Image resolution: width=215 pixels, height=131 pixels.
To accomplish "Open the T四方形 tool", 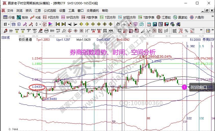I will tap(108, 17).
